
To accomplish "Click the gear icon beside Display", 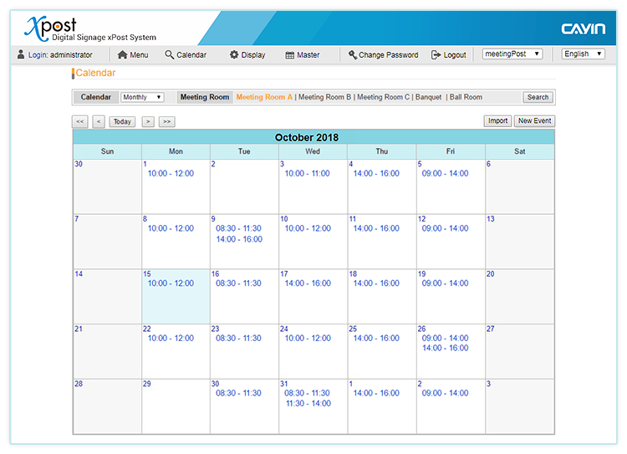I will 234,55.
